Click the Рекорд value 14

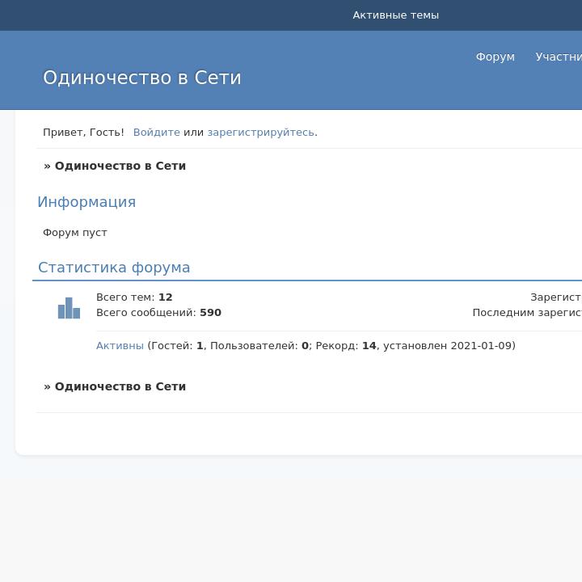pos(369,346)
